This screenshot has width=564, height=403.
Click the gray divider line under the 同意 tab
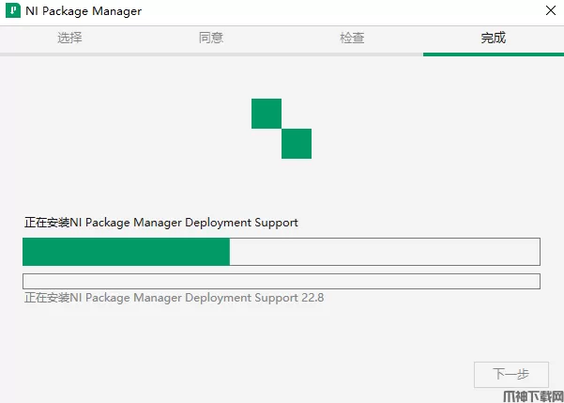211,54
